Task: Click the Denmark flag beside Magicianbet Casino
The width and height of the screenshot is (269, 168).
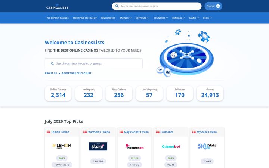Action: 121,132
